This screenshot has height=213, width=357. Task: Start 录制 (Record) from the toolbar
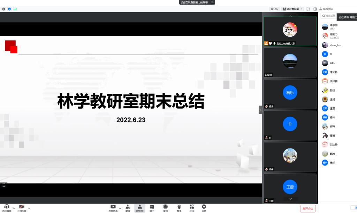[x=165, y=208]
